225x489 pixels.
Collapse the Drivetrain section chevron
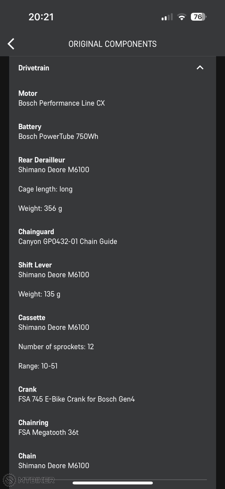200,68
